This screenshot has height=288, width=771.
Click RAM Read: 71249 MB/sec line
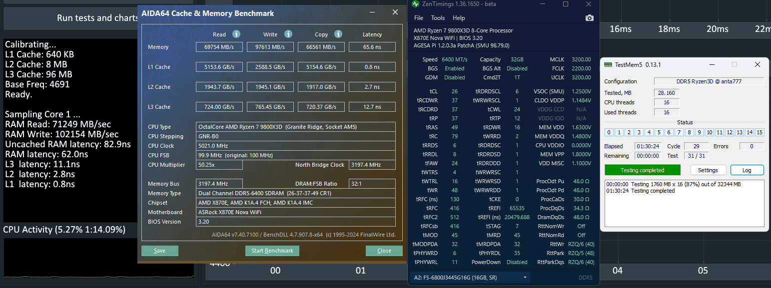tap(58, 124)
